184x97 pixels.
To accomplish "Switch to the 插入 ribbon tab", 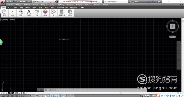I will click(9, 7).
